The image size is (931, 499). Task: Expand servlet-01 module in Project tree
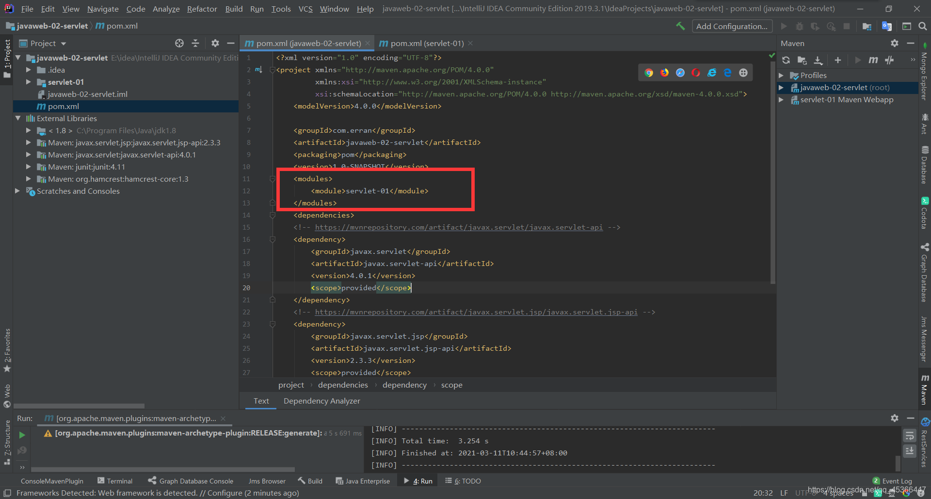point(29,82)
